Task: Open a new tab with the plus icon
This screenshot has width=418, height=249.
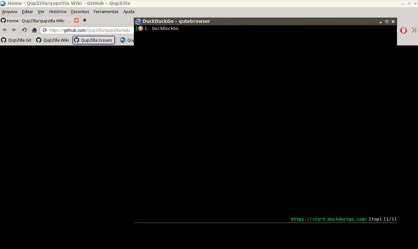Action: pyautogui.click(x=85, y=20)
